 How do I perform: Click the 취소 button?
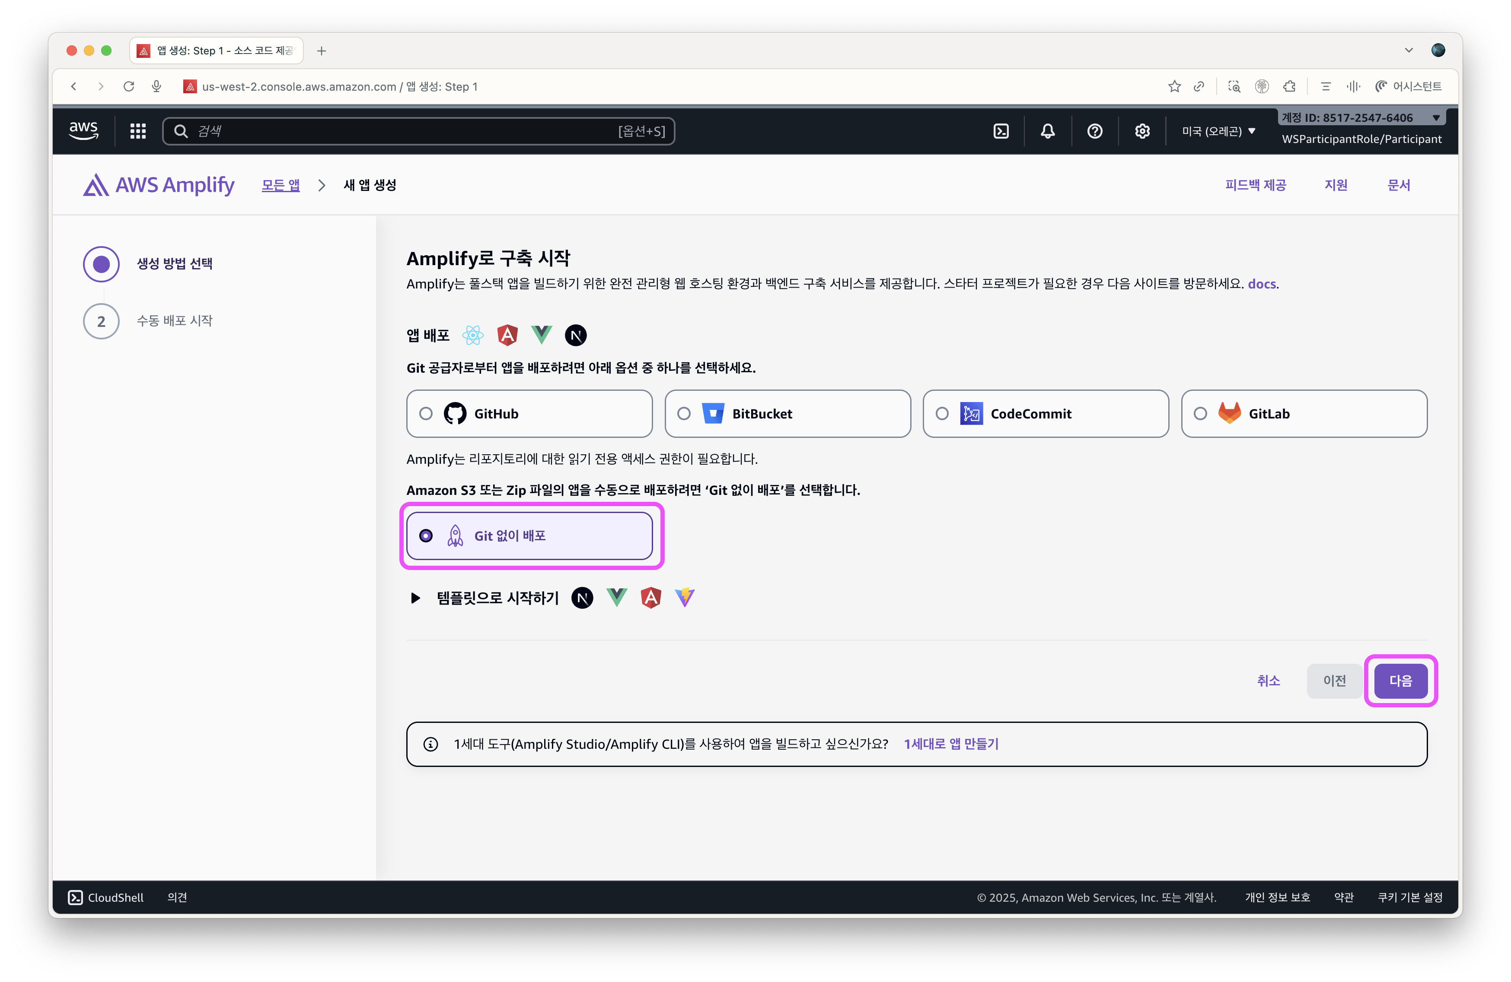pos(1268,681)
